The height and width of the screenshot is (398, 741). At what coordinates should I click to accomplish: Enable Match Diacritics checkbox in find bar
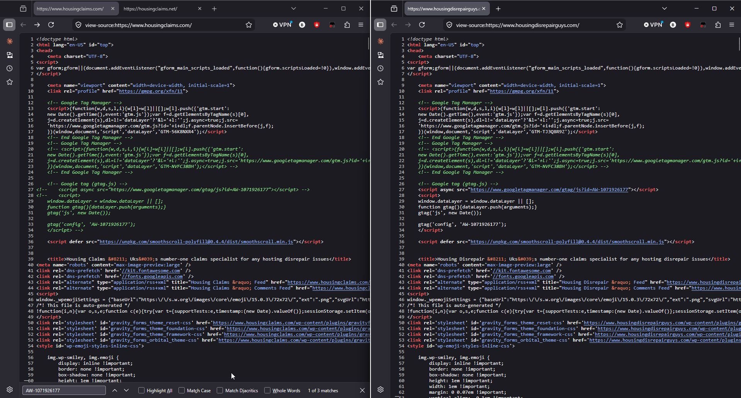220,390
